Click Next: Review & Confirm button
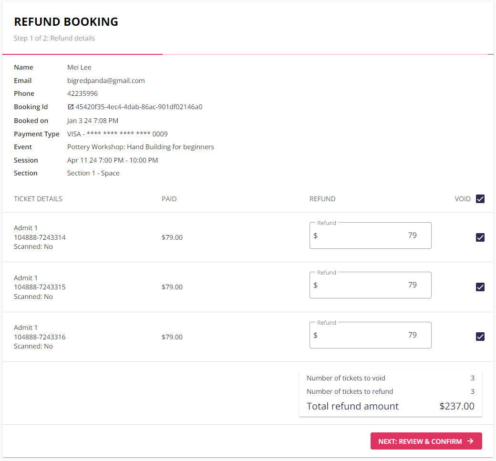 tap(426, 441)
